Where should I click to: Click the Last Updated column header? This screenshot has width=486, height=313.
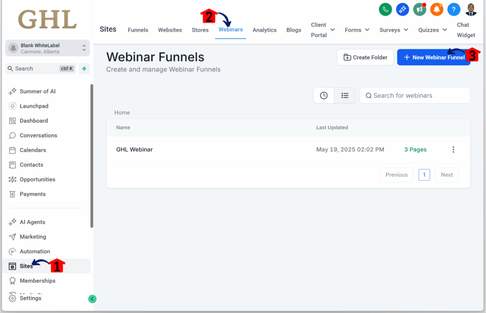coord(332,128)
